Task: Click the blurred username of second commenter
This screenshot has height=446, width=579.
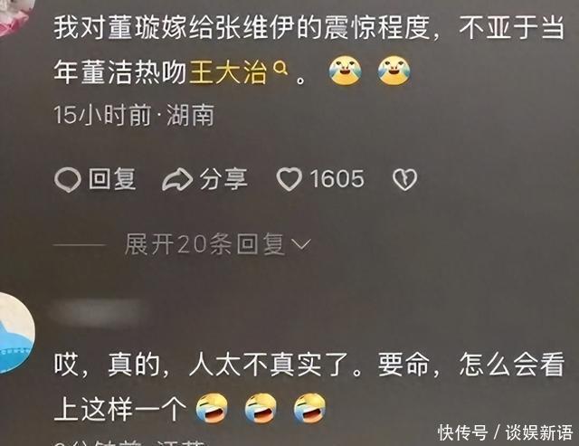Action: point(97,313)
